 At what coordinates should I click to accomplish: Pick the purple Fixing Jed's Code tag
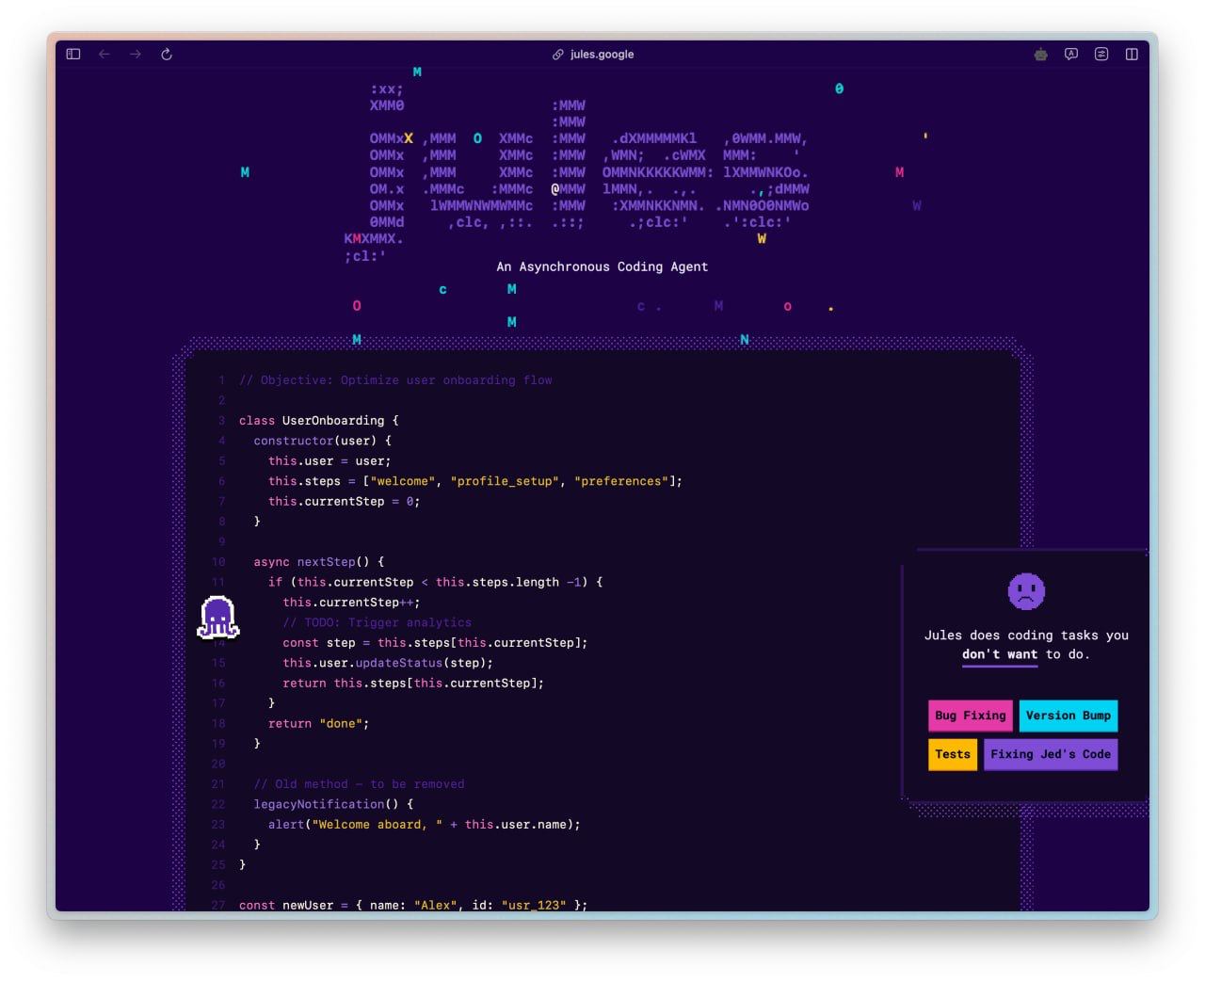point(1050,754)
